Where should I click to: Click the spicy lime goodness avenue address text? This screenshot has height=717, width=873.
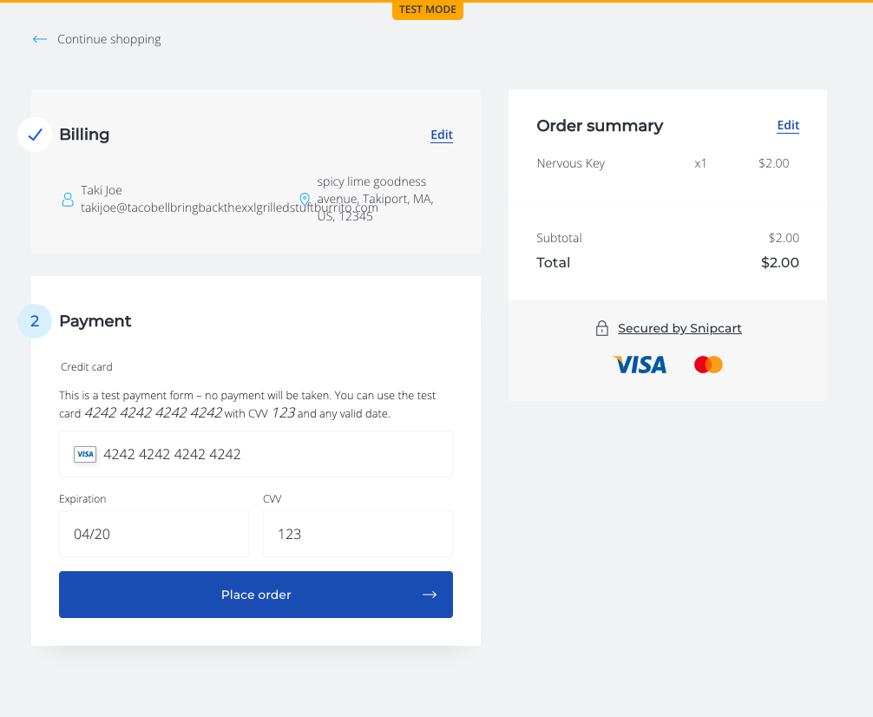375,199
